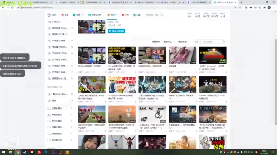Open Photoshop from the taskbar
This screenshot has width=277, height=155.
[x=46, y=152]
